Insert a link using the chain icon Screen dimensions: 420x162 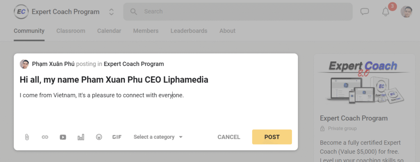(45, 137)
